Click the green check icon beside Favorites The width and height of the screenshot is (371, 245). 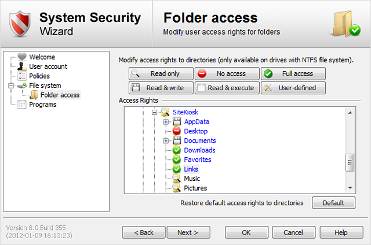[177, 159]
